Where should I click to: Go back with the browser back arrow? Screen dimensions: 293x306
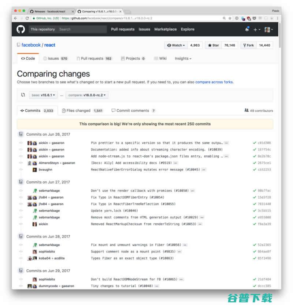[16, 18]
